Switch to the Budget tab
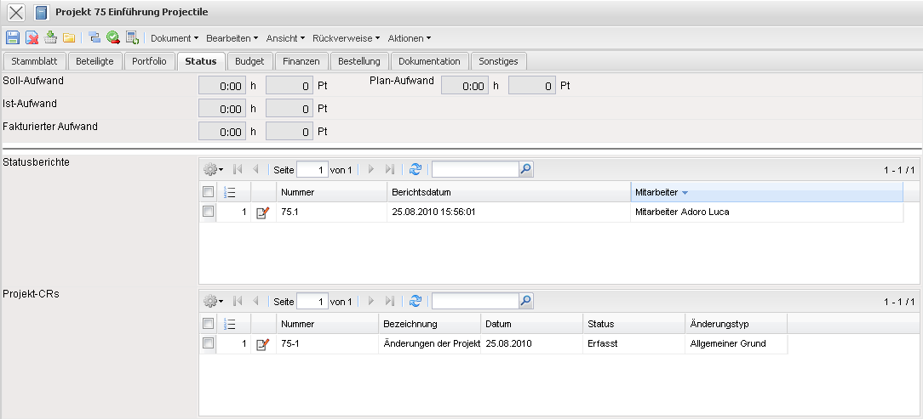The height and width of the screenshot is (419, 923). [249, 61]
